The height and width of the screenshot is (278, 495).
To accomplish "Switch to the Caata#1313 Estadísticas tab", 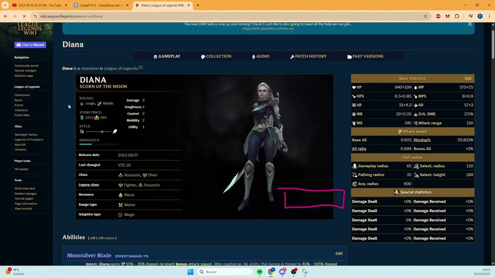I will pos(101,5).
